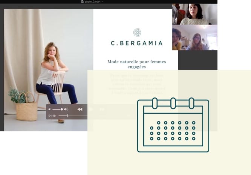
Task: Click the low-volume speaker icon
Action: [x=50, y=109]
